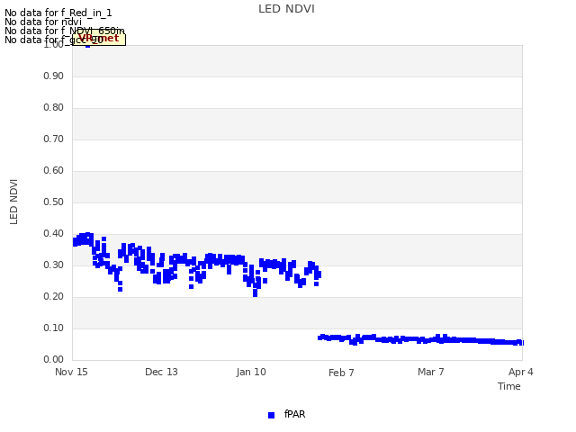Click the 0.50 y-axis tick label
The height and width of the screenshot is (432, 576).
point(53,202)
